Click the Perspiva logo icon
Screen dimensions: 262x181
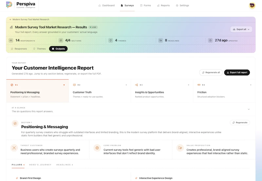tap(9, 5)
